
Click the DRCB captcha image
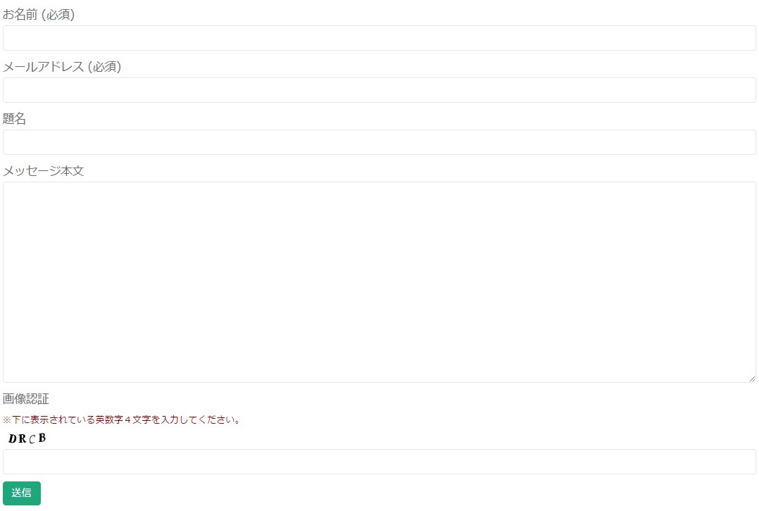(27, 439)
